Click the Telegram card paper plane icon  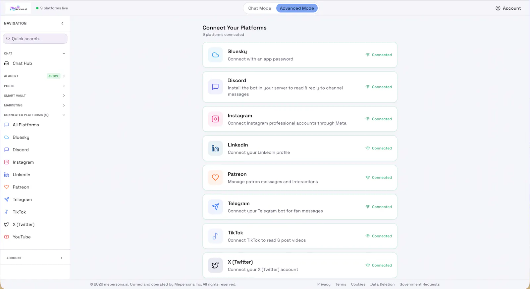coord(215,207)
